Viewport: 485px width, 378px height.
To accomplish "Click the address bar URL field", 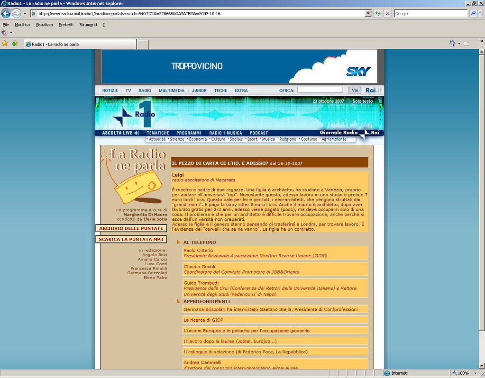I will (198, 14).
